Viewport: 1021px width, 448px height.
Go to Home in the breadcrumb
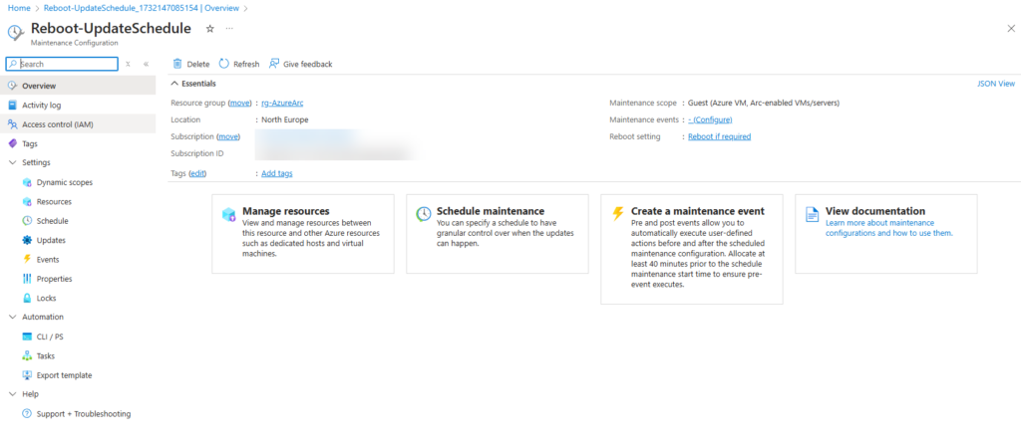(x=19, y=8)
